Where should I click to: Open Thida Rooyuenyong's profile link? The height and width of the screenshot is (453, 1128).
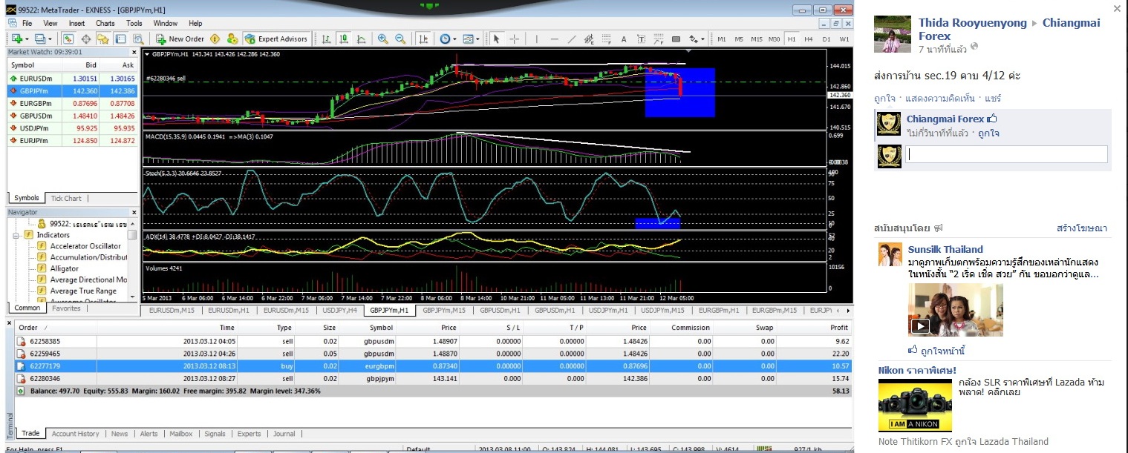(x=973, y=23)
